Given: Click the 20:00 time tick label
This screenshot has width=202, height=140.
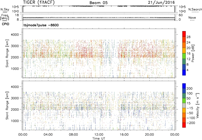Looking at the screenshot, I should pos(149,135).
